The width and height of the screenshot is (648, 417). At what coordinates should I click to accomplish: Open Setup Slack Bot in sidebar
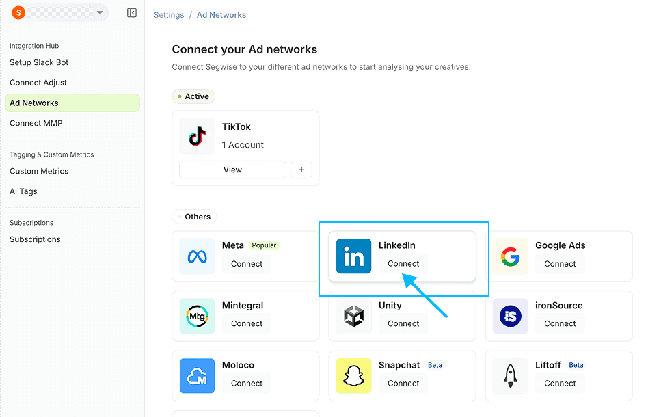[x=39, y=62]
